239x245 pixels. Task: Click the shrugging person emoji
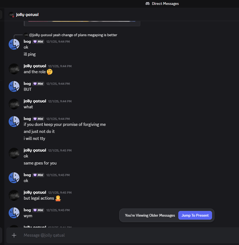point(58,198)
